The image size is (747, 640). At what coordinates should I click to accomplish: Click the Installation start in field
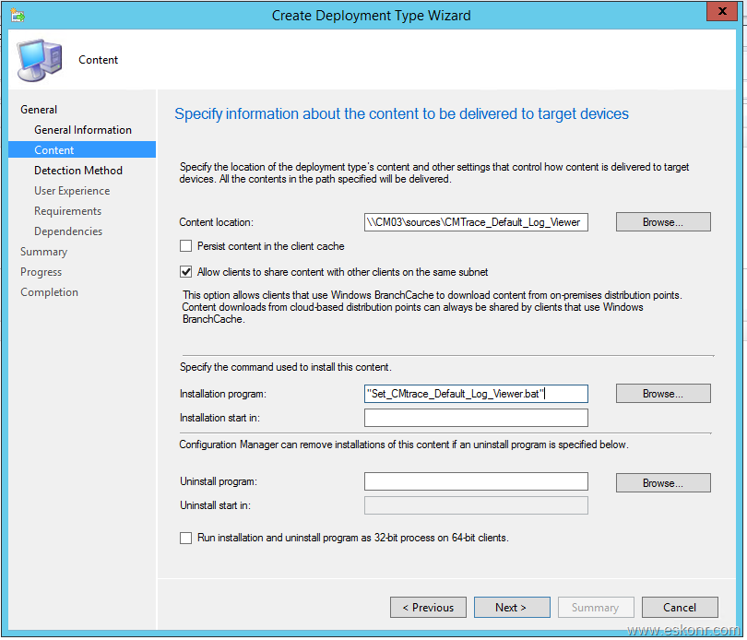tap(476, 418)
